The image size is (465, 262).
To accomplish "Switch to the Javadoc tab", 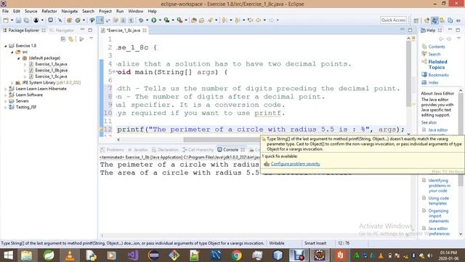I will pos(137,150).
